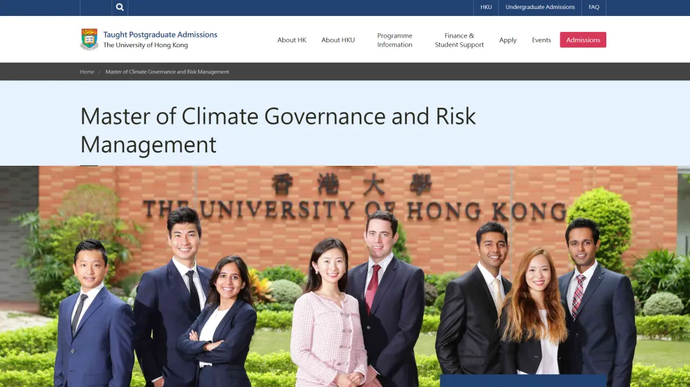Click the Taught Postgraduate Admissions title
Viewport: 690px width, 387px height.
(x=160, y=34)
